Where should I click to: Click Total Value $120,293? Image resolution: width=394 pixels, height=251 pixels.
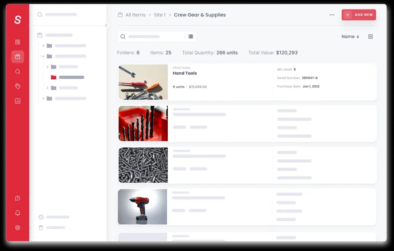(273, 53)
